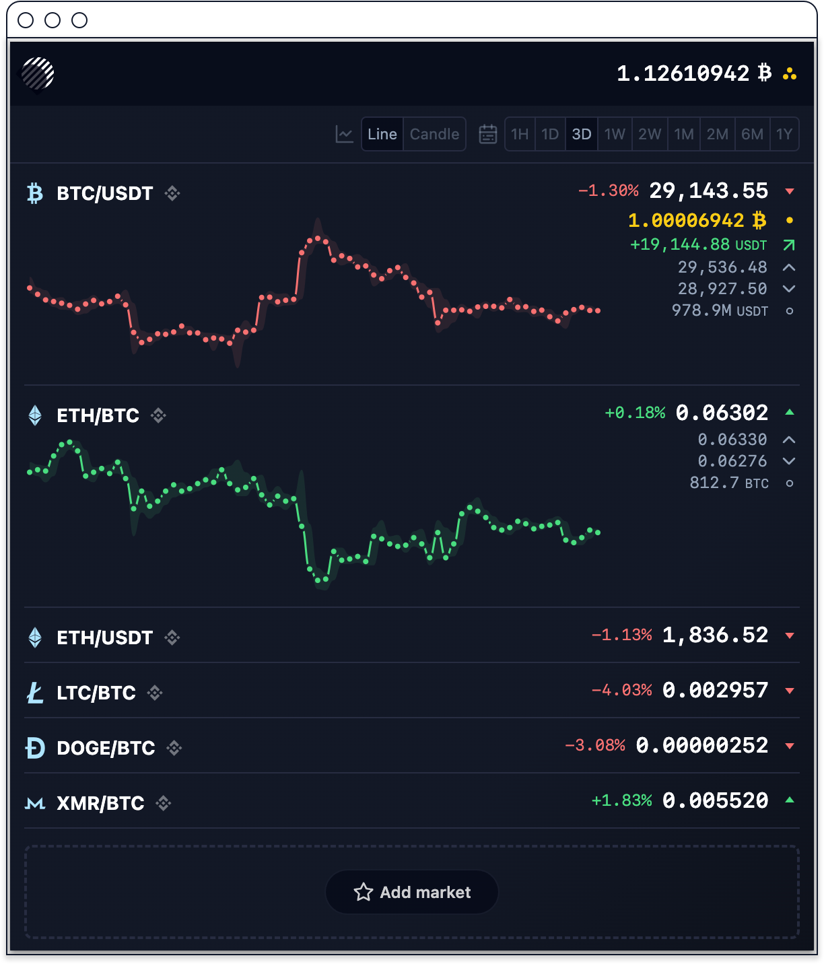Click the Dogecoin icon beside DOGE/BTC
This screenshot has height=964, width=824.
[x=35, y=747]
